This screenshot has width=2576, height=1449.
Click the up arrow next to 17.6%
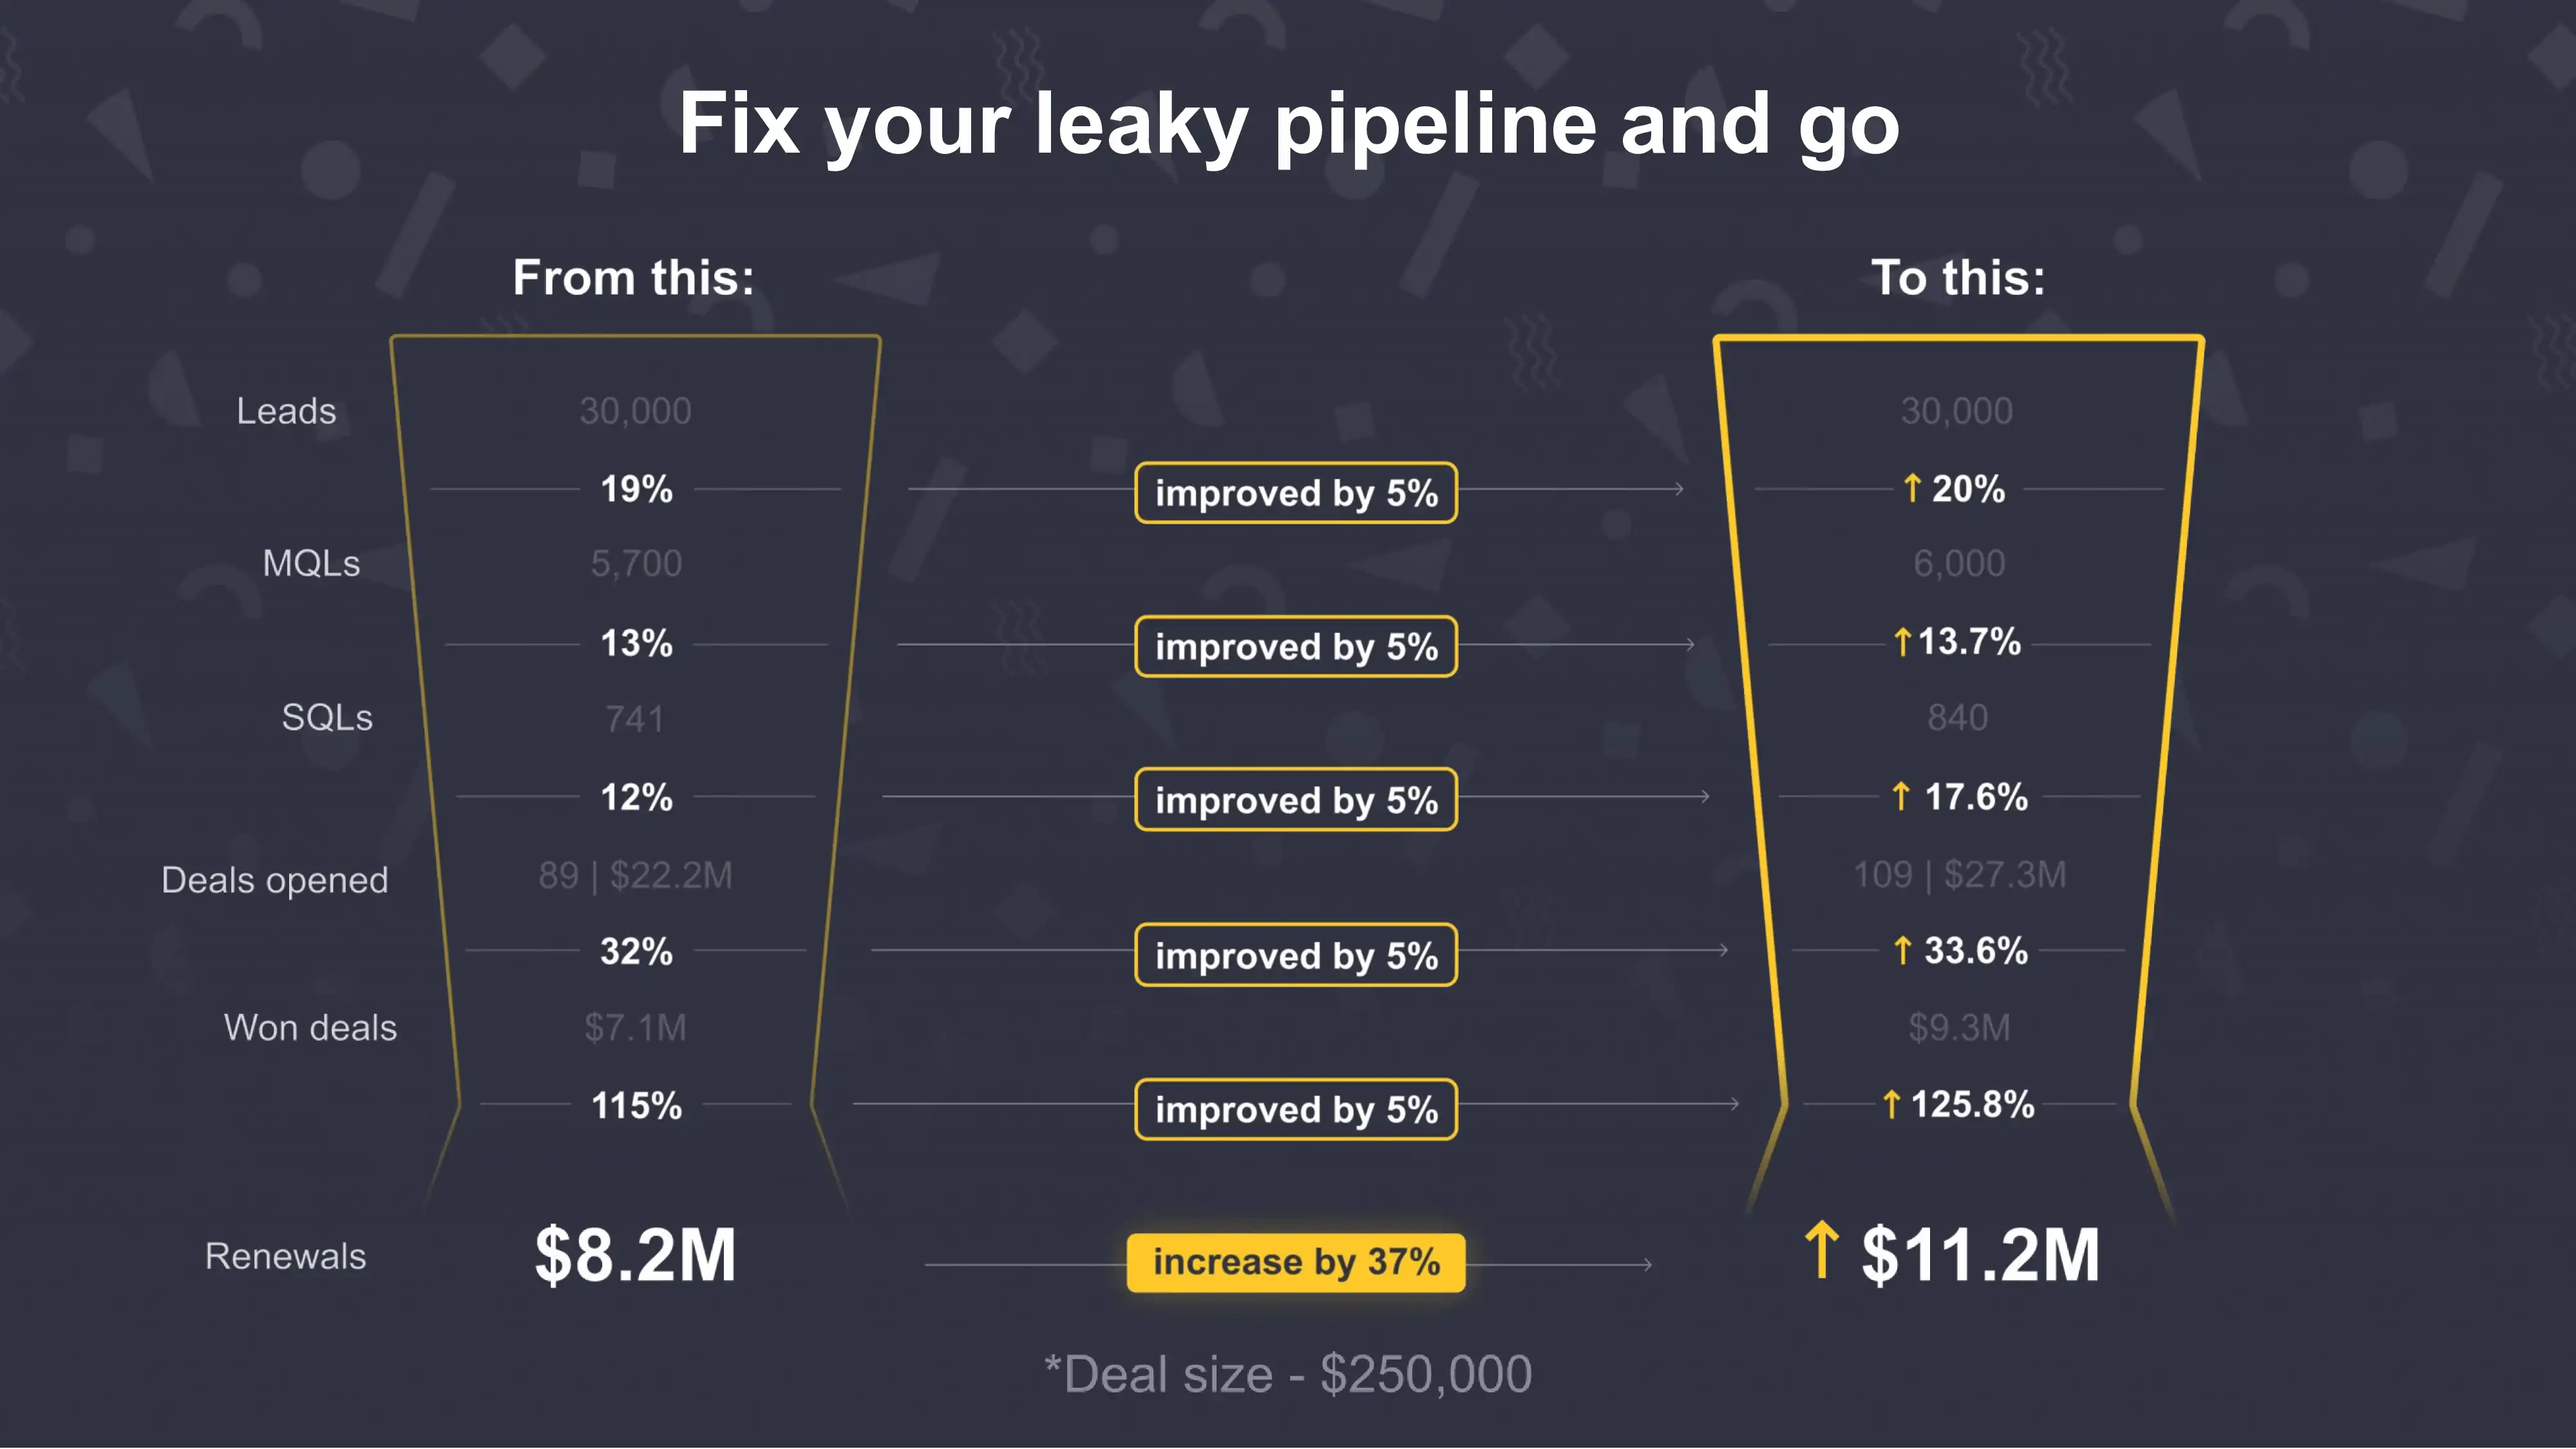click(x=1901, y=796)
